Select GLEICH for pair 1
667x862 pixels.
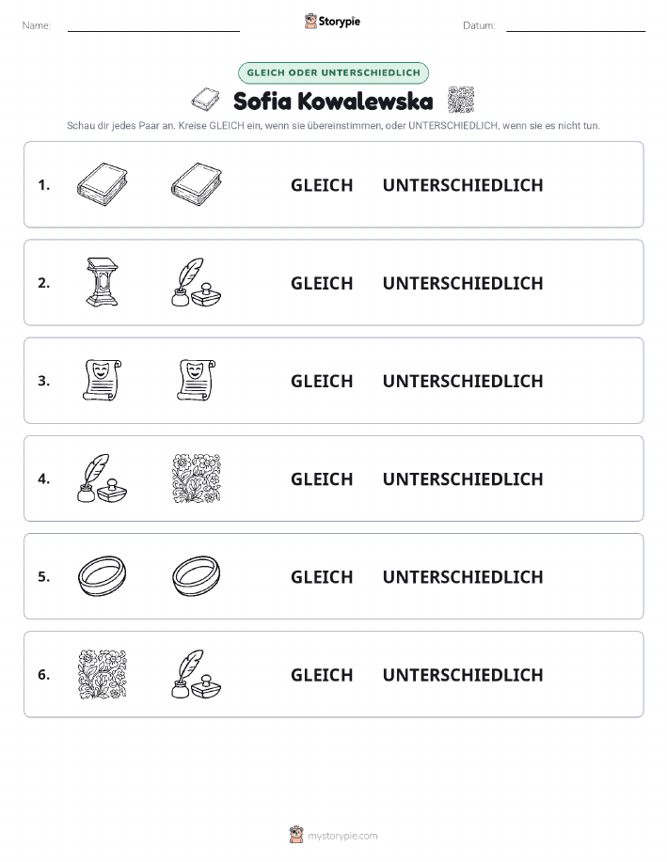[x=322, y=185]
